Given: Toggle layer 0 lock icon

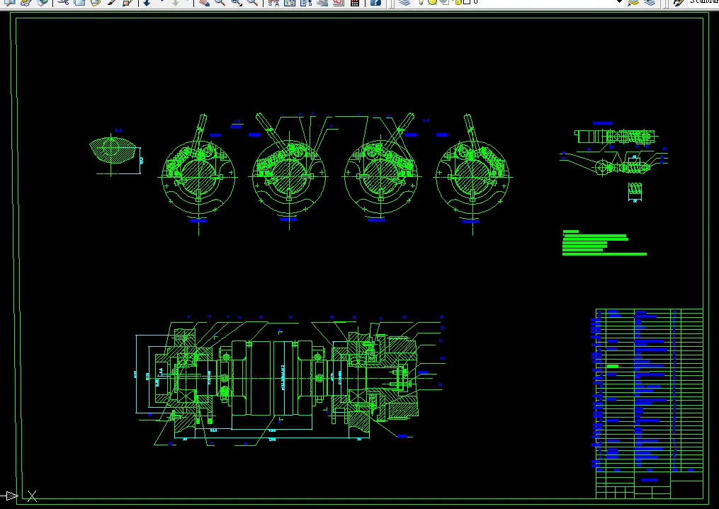Looking at the screenshot, I should tap(457, 2).
